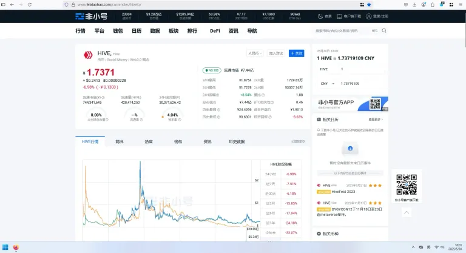Open the 日历 menu
The height and width of the screenshot is (253, 466).
click(137, 31)
